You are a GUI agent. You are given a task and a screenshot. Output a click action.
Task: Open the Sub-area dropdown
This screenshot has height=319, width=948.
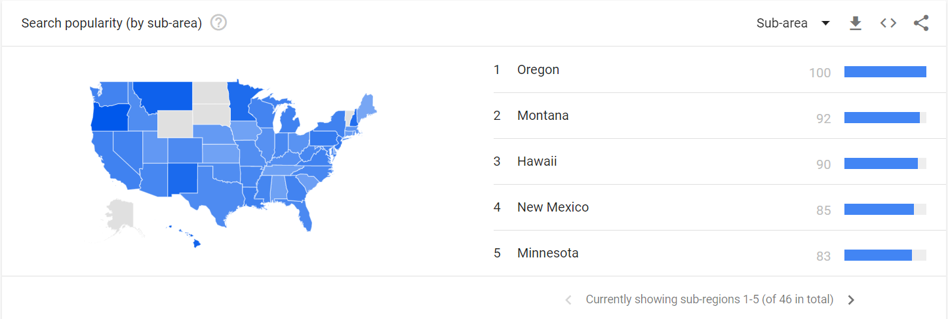coord(793,23)
